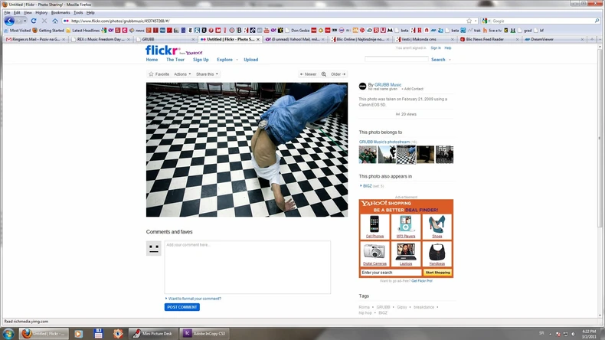Image resolution: width=605 pixels, height=340 pixels.
Task: Click the GRUBB Music avatar icon
Action: pos(363,87)
